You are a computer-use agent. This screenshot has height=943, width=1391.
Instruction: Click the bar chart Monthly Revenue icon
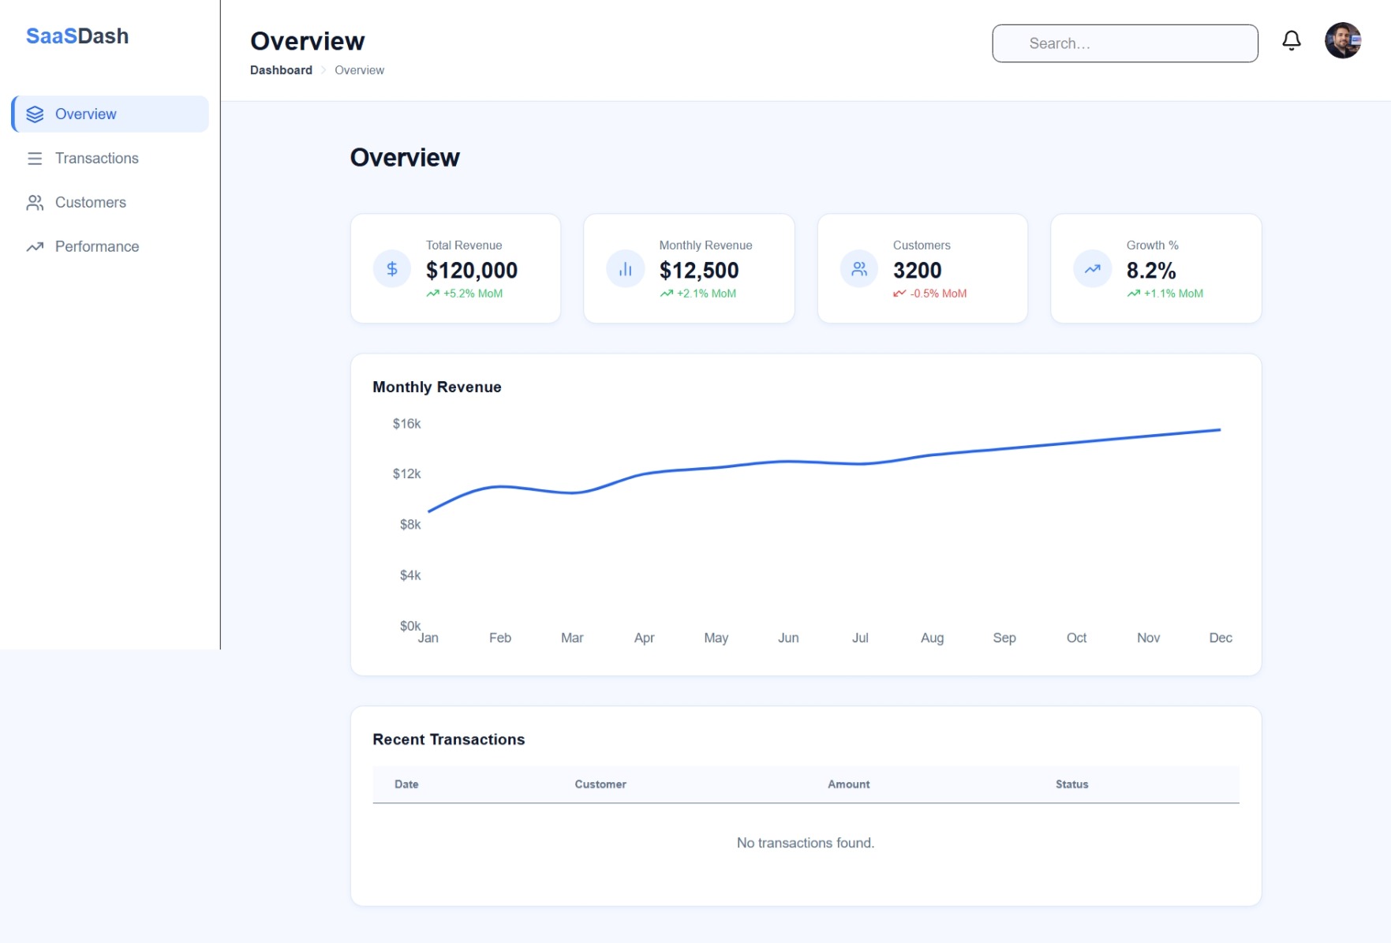(625, 269)
